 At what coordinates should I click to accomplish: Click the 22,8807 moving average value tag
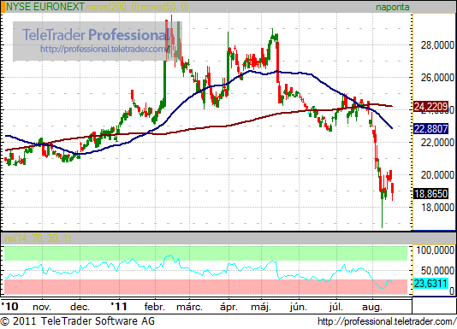[430, 128]
